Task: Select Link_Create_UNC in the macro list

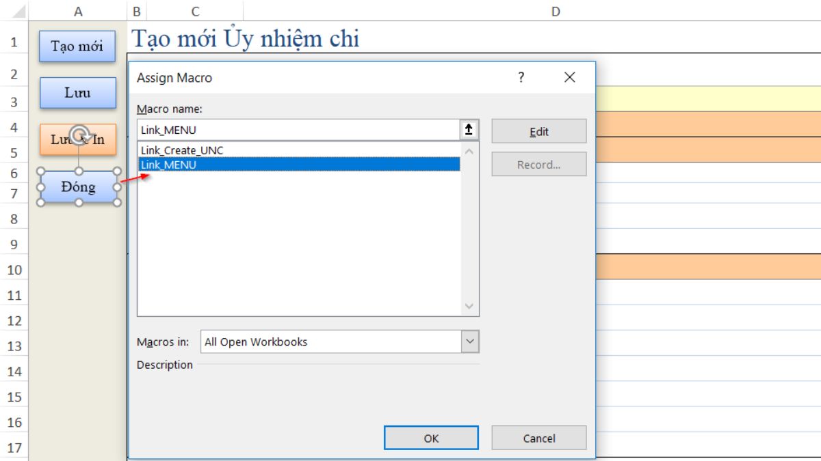Action: [182, 150]
